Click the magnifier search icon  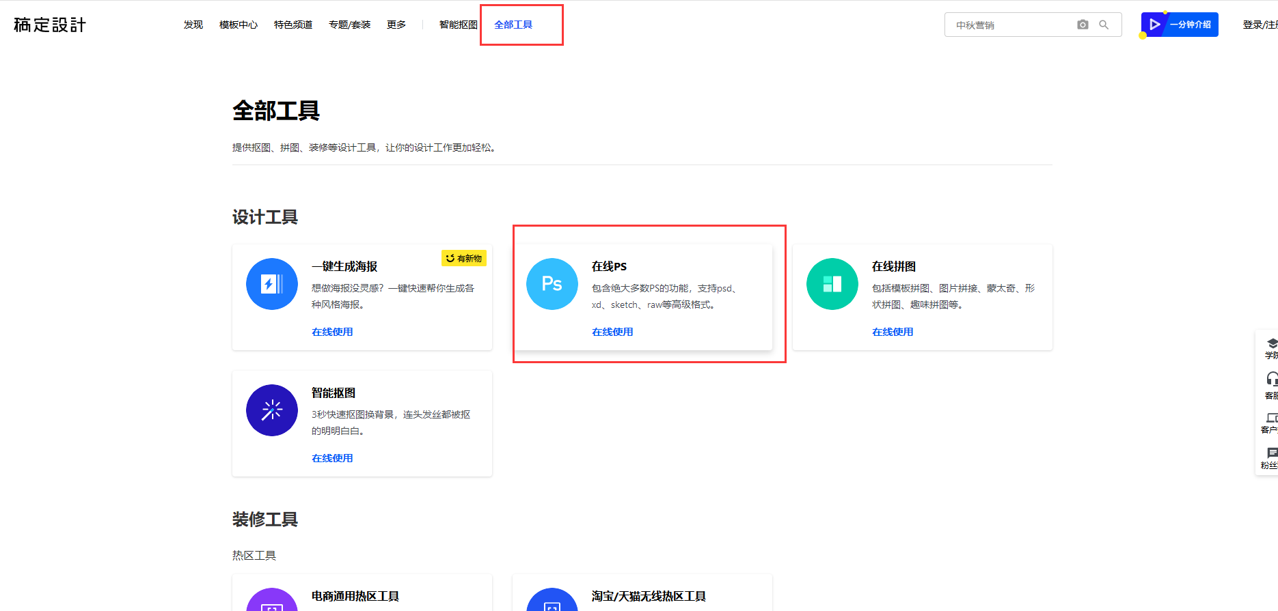[x=1104, y=25]
